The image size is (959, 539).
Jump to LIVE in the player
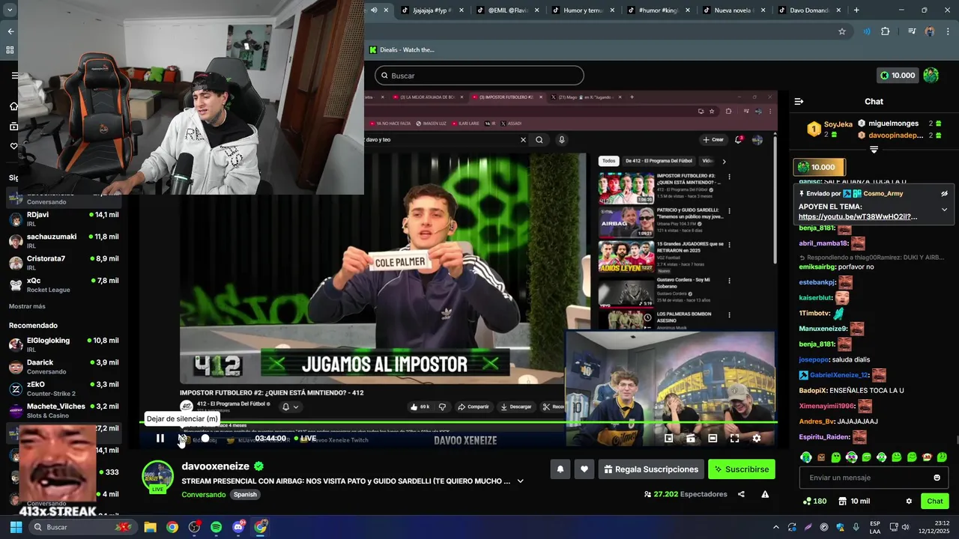point(306,439)
